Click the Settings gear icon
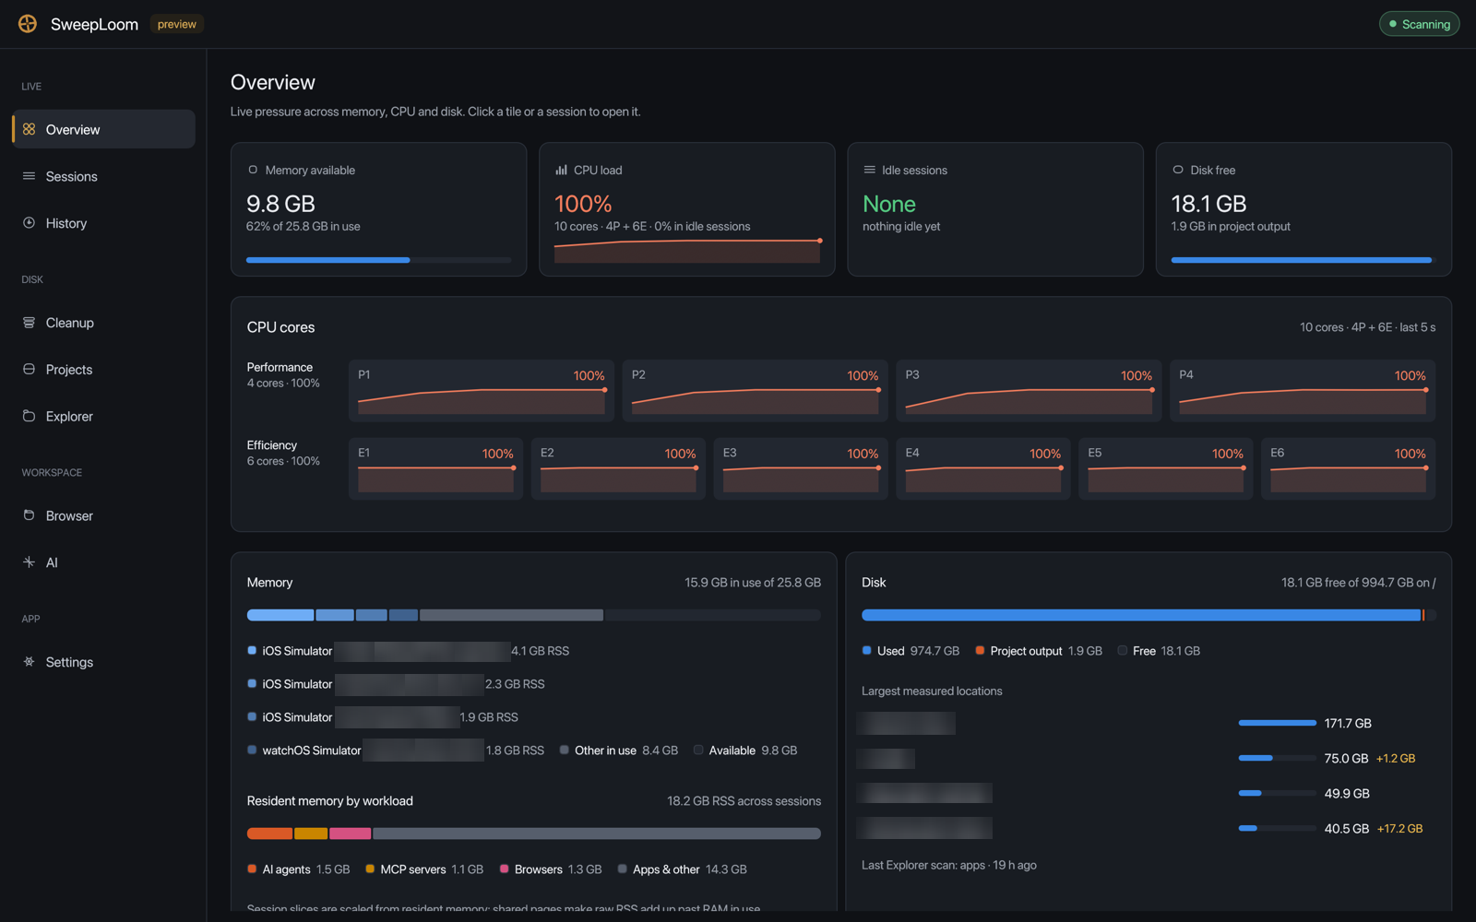1476x922 pixels. (29, 661)
